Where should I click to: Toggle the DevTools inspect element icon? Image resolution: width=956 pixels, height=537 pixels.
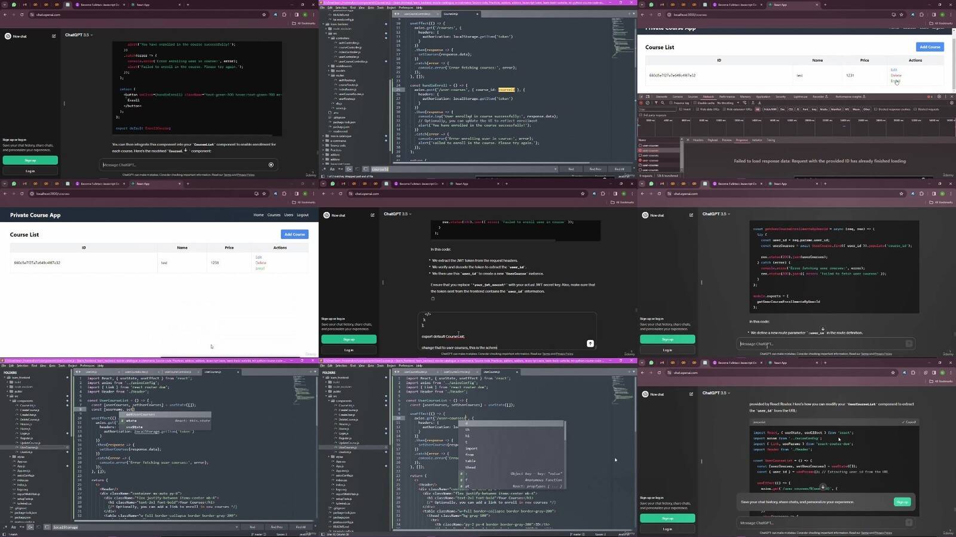click(641, 96)
